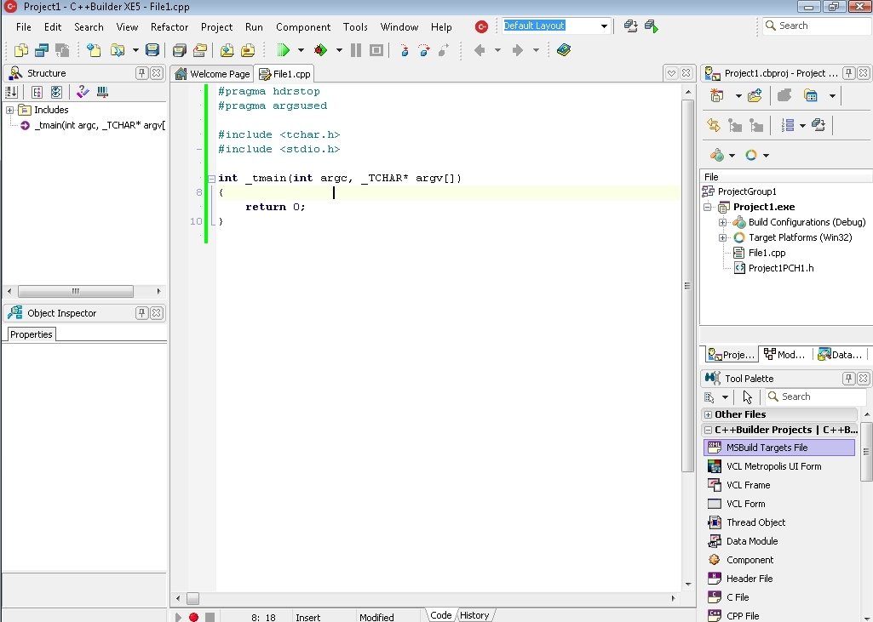873x622 pixels.
Task: Click the Structure panel horizontal scrollbar thumb
Action: tap(76, 291)
